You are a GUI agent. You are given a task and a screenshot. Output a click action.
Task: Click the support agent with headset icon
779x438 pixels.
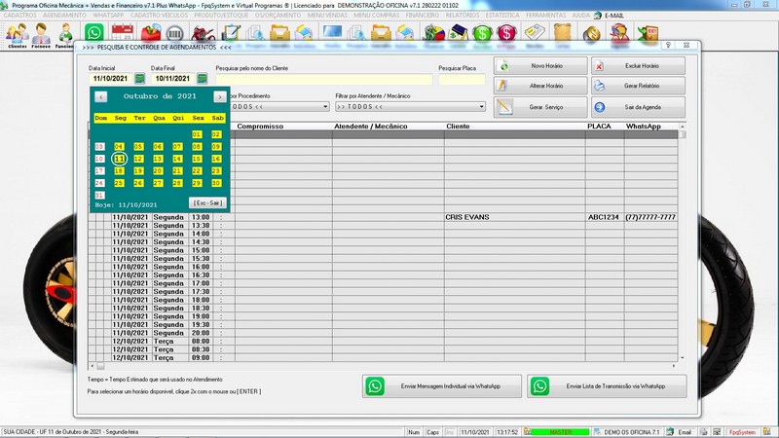pos(619,33)
